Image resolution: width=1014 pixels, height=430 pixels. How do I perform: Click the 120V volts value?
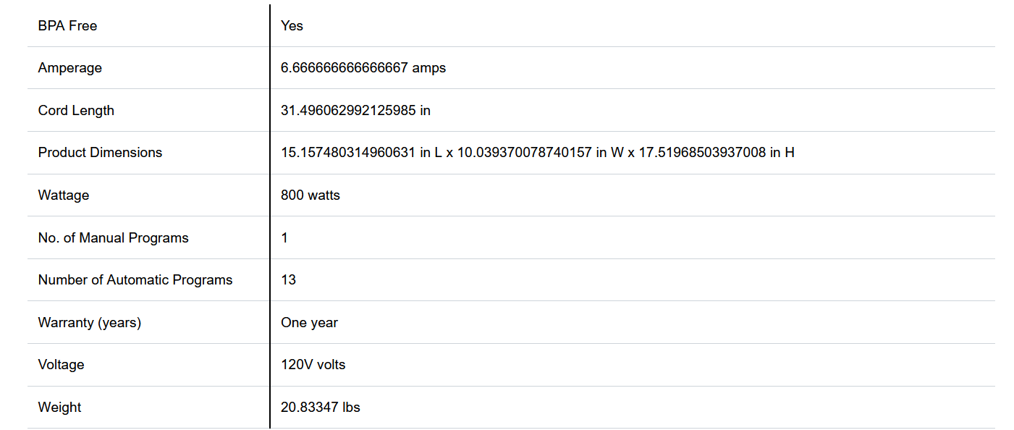pyautogui.click(x=313, y=365)
